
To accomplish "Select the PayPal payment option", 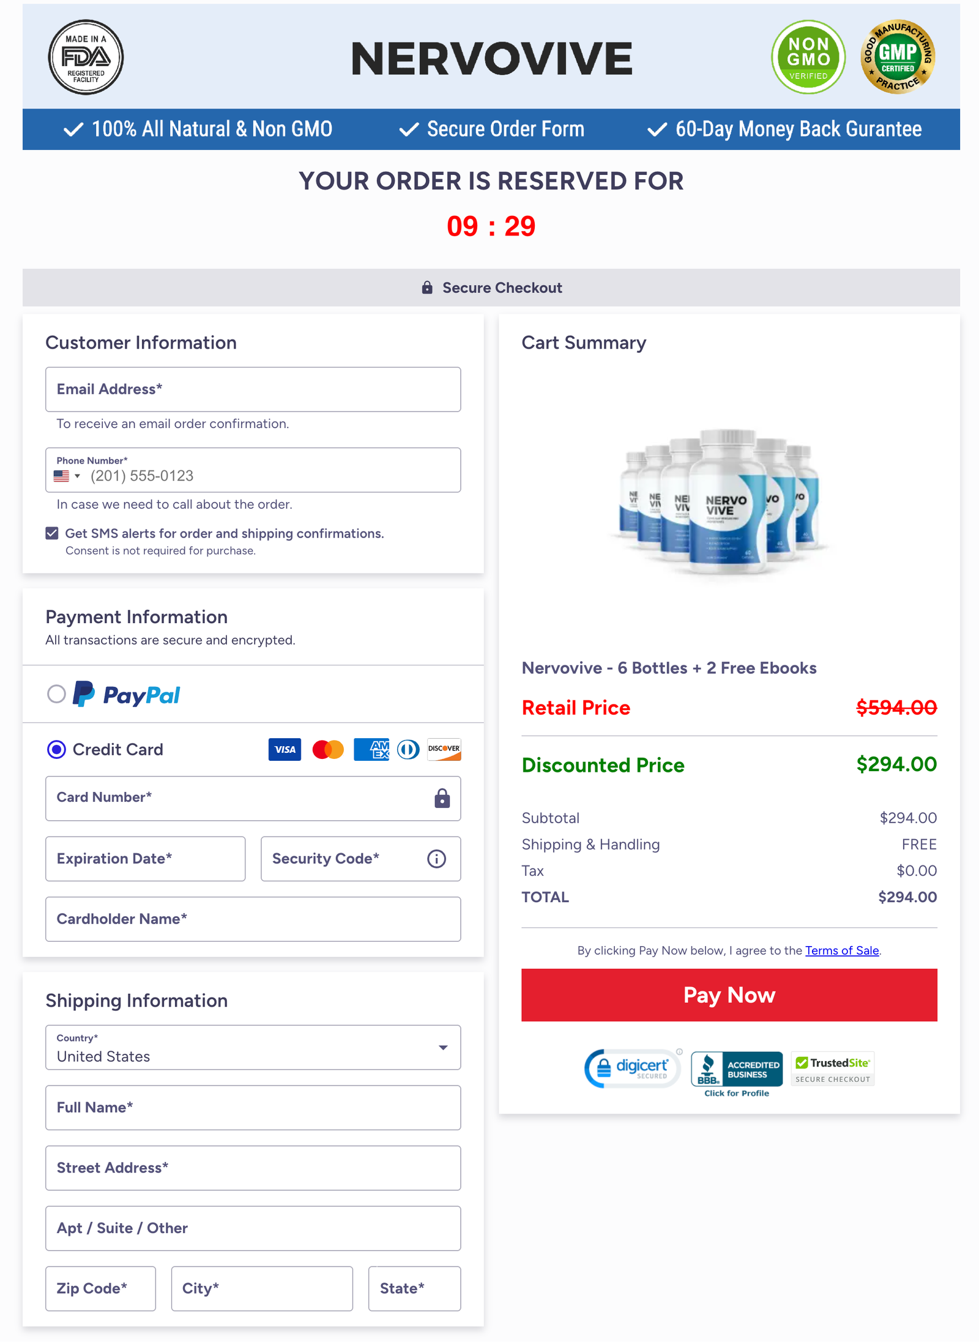I will click(x=56, y=694).
